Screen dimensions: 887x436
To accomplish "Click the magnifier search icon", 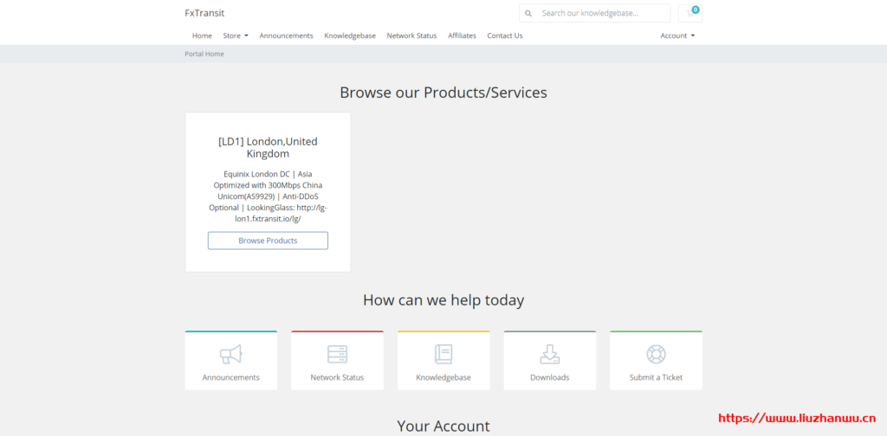I will (x=528, y=13).
